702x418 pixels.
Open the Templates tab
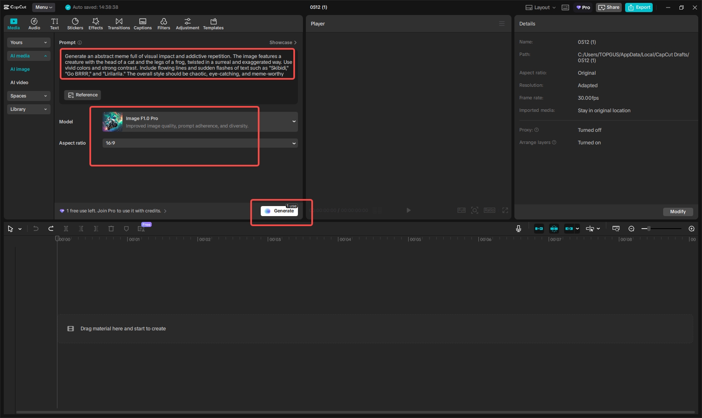(x=214, y=24)
